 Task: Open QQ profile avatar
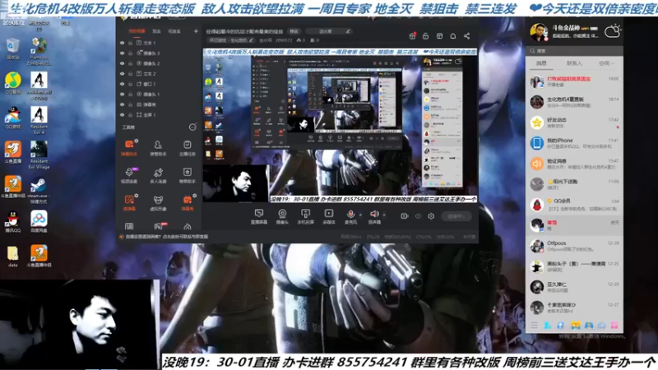(539, 32)
